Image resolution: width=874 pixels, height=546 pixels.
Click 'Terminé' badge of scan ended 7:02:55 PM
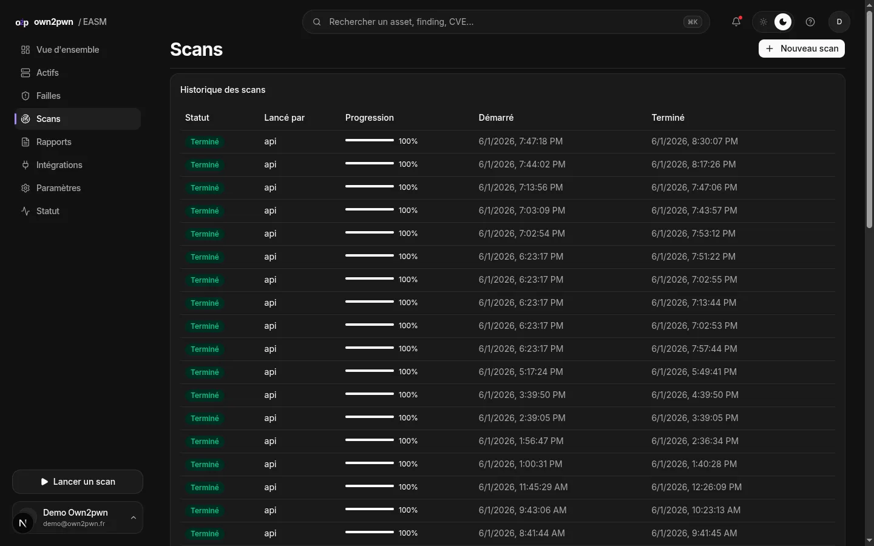[x=205, y=280]
